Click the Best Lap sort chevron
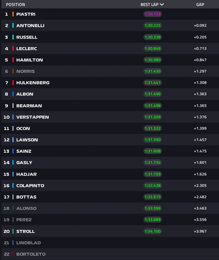The image size is (219, 260). click(x=162, y=4)
